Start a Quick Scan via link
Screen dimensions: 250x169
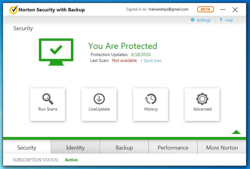152,61
